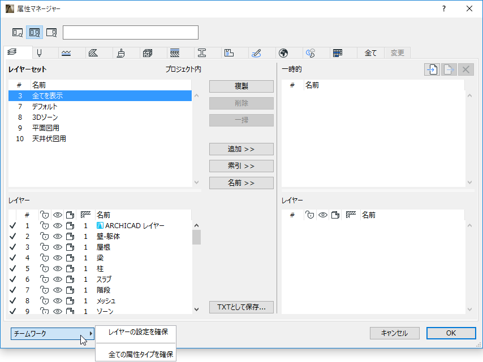
Task: Toggle visibility eye for 階段 layer
Action: tap(58, 290)
